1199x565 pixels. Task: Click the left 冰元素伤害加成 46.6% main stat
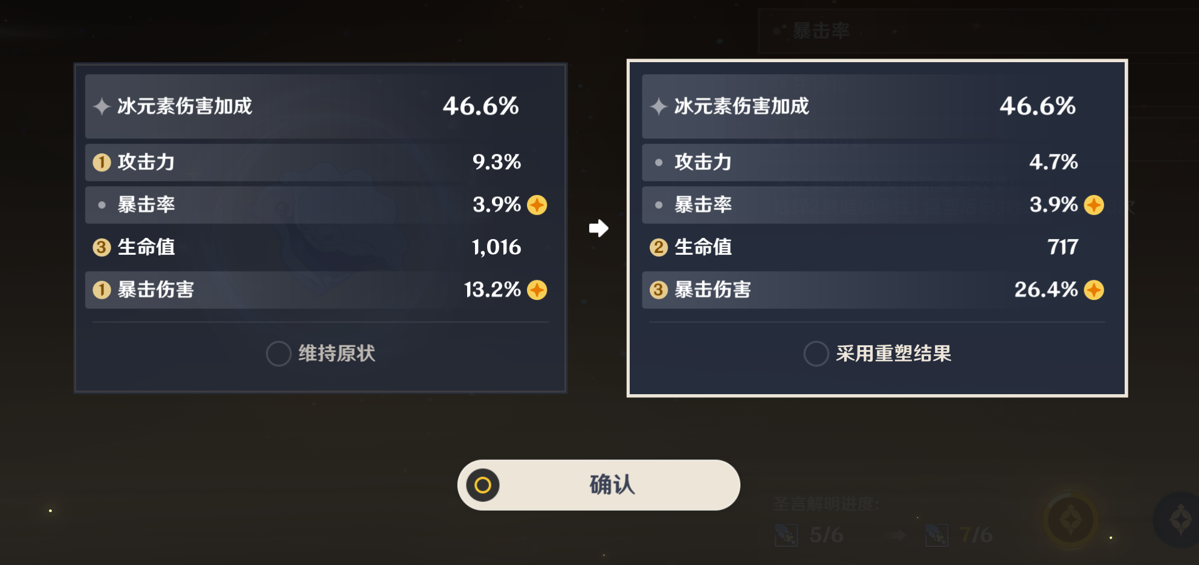319,107
